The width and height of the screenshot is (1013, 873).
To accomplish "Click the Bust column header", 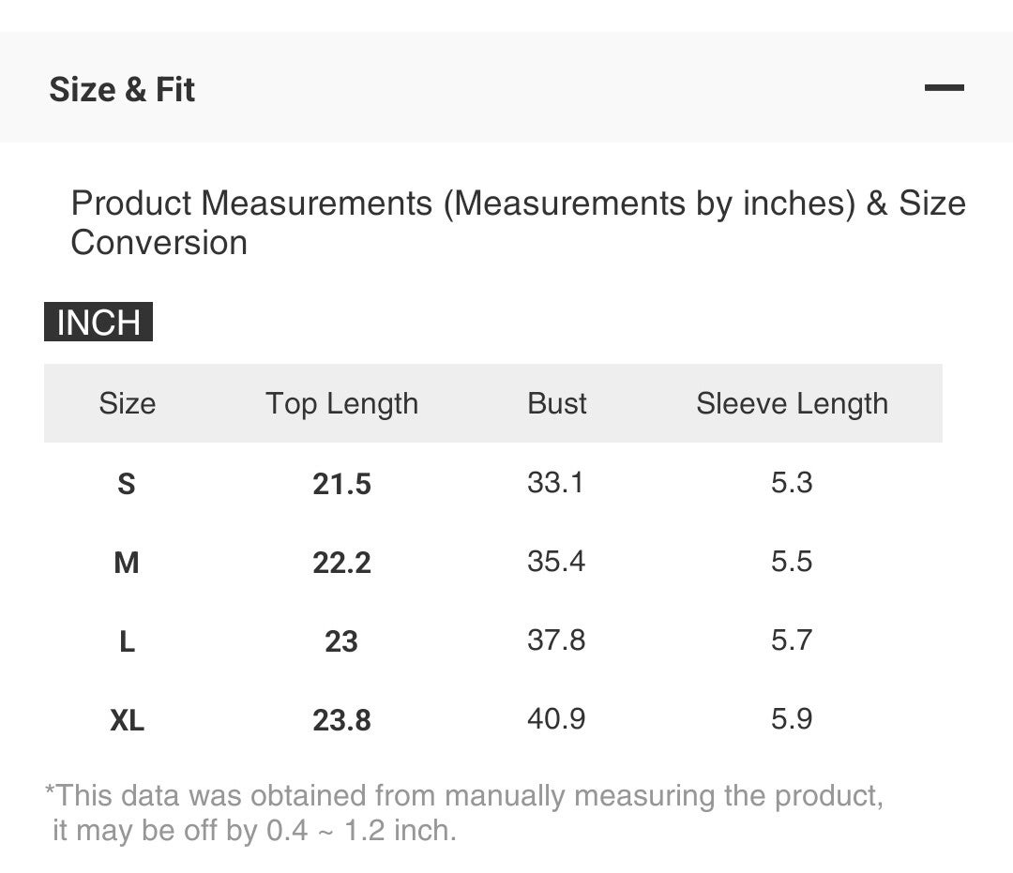I will coord(557,403).
